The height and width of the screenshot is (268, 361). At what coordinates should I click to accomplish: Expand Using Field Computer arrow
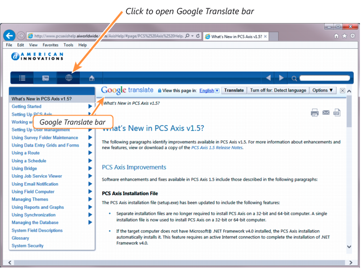(90, 192)
